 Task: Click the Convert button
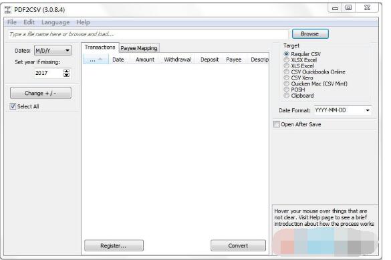click(x=238, y=245)
